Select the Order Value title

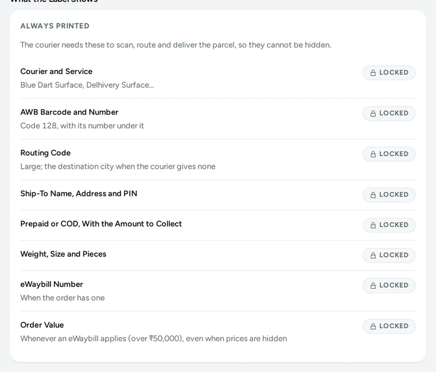tap(42, 325)
